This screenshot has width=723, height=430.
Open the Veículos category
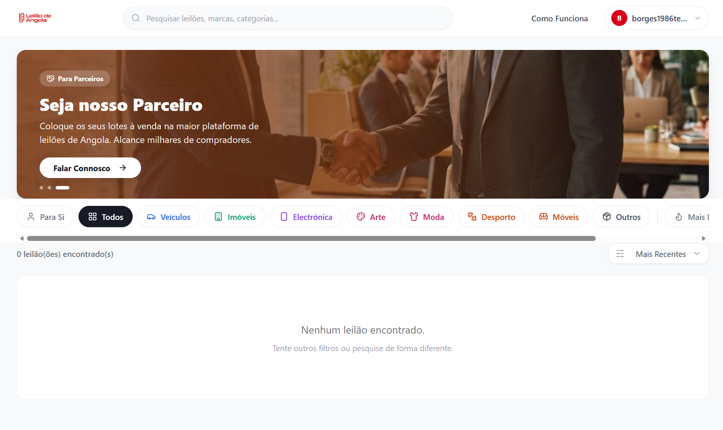[x=168, y=217]
